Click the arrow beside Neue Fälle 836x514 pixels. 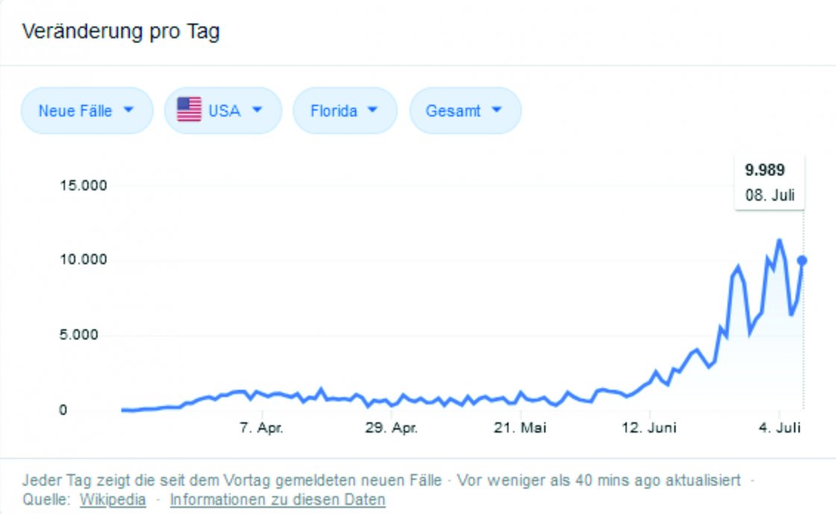pyautogui.click(x=128, y=110)
